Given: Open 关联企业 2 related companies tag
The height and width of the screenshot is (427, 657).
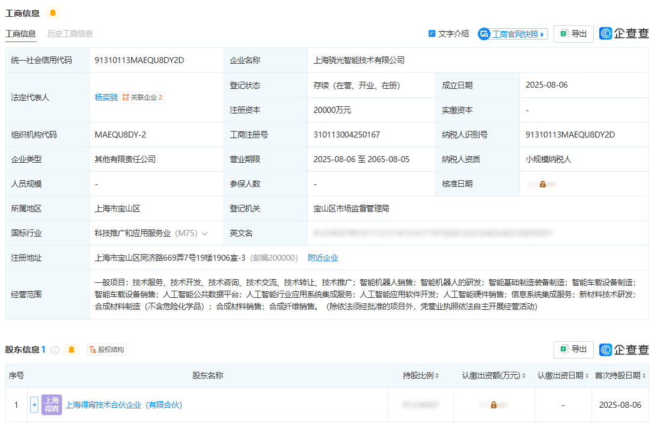Looking at the screenshot, I should (142, 97).
